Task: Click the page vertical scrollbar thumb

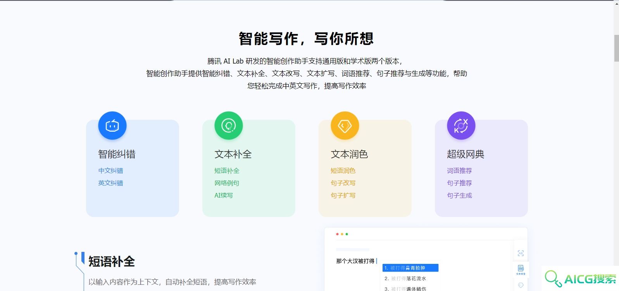Action: tap(616, 48)
